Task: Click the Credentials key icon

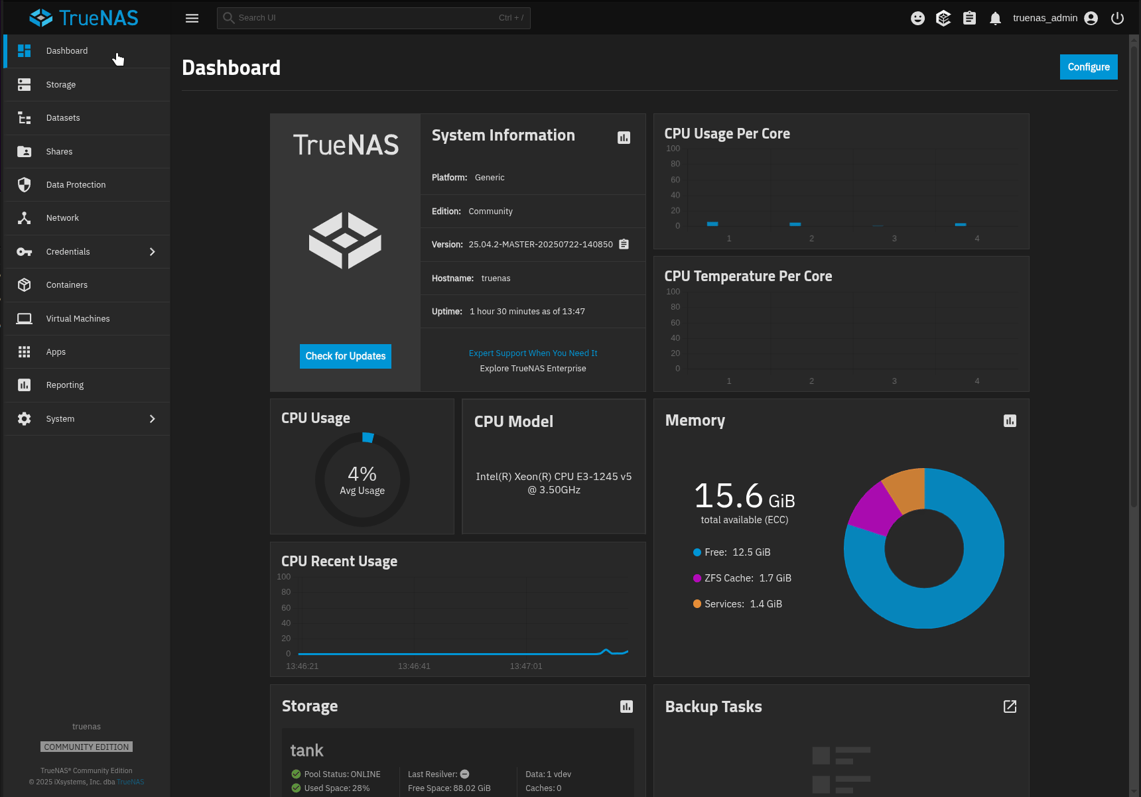Action: 25,251
